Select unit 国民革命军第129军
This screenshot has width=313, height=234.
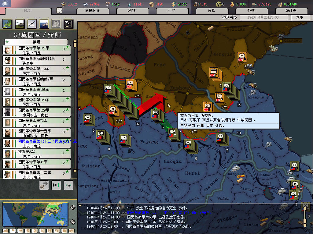coord(37,112)
